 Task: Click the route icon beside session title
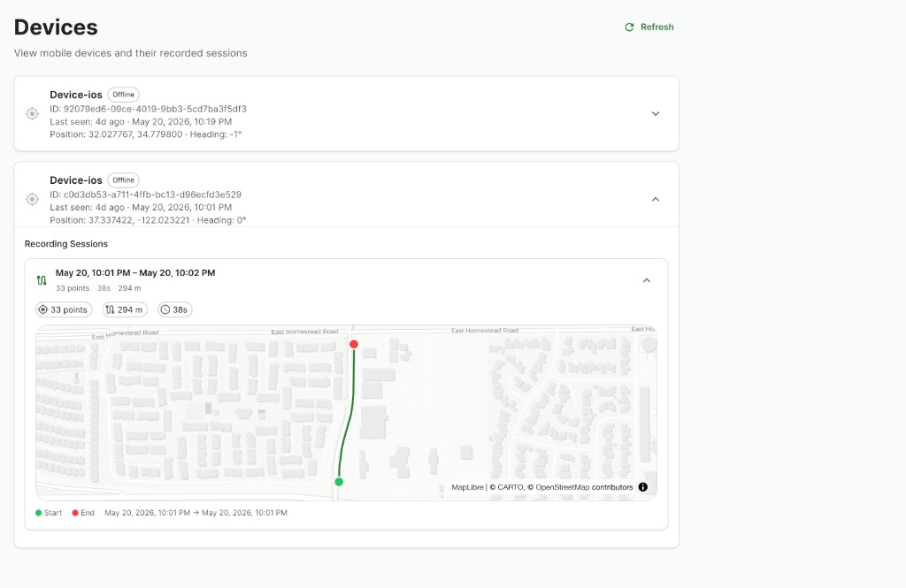tap(42, 280)
